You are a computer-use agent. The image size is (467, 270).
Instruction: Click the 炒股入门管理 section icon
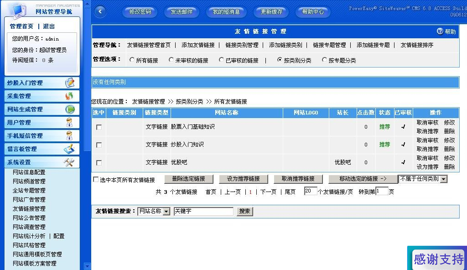[69, 83]
